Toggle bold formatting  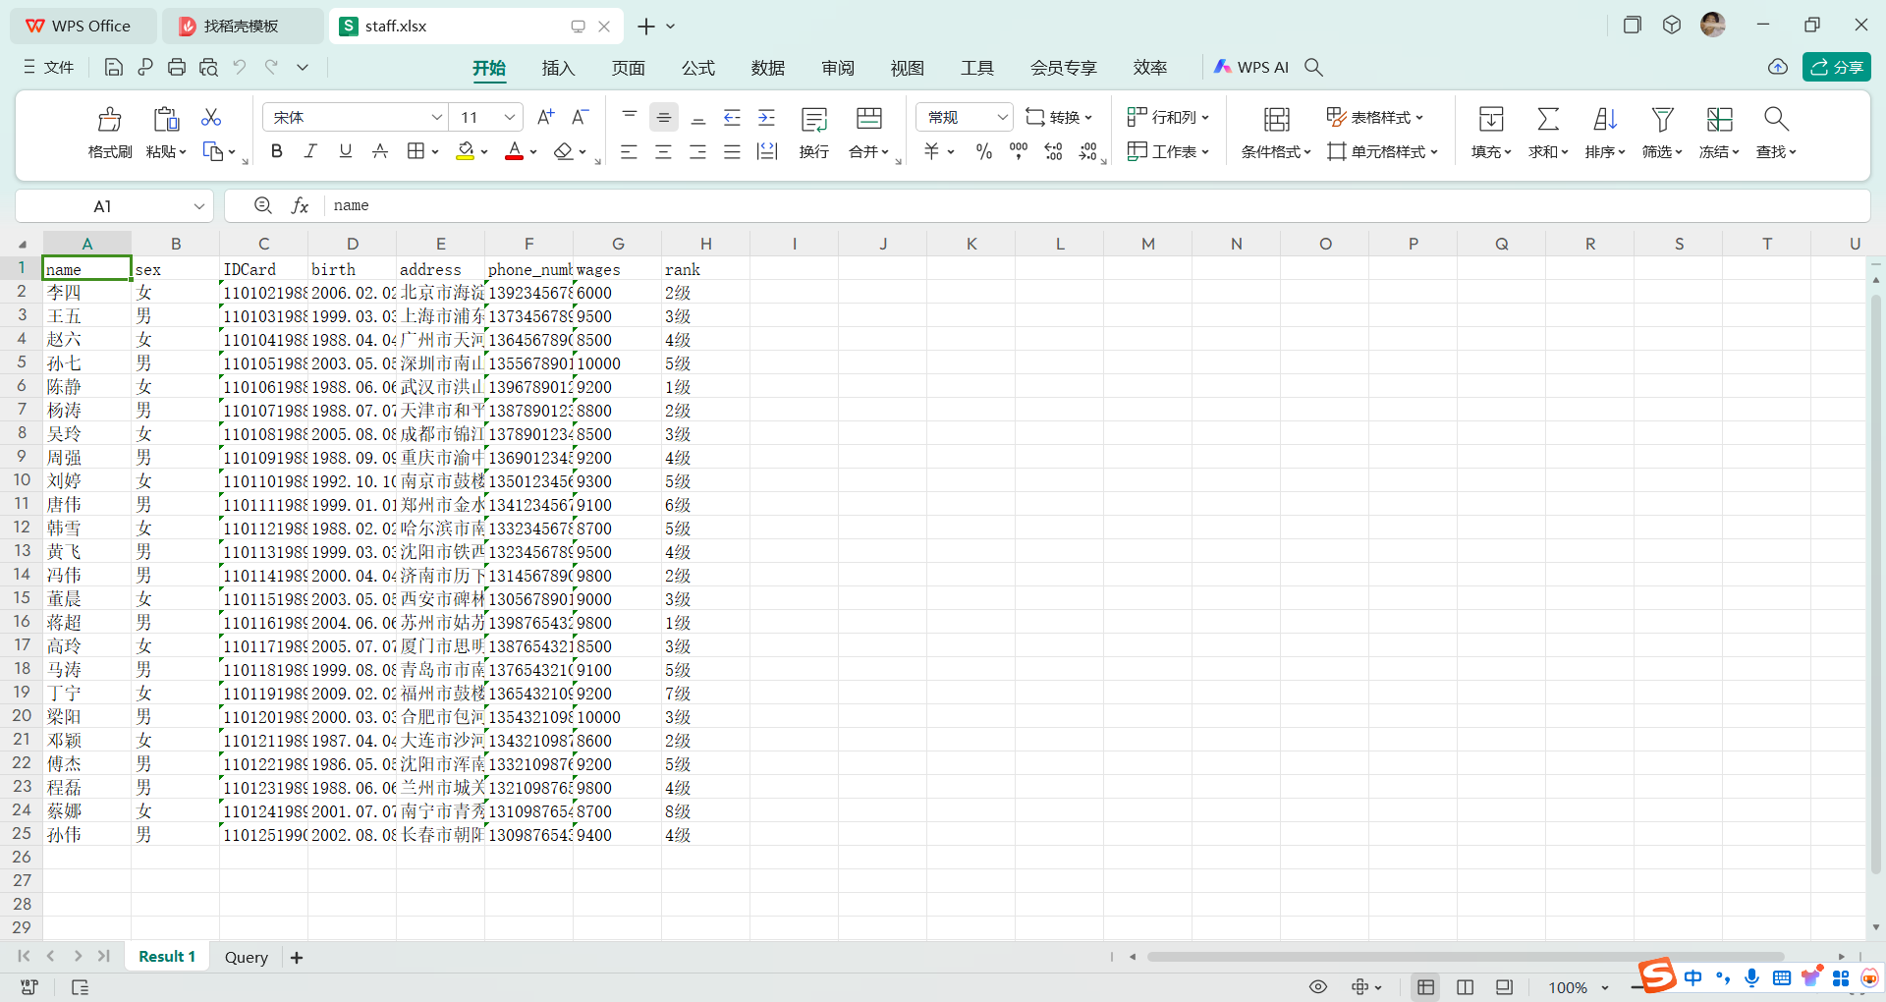pyautogui.click(x=277, y=151)
